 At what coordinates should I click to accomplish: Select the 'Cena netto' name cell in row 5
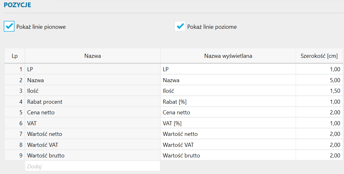click(x=92, y=112)
